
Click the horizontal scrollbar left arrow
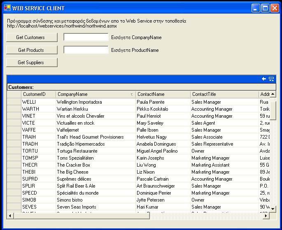pos(10,216)
